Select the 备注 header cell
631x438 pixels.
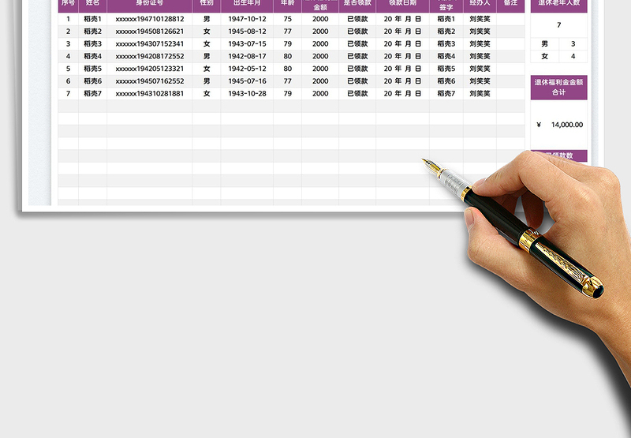coord(510,4)
